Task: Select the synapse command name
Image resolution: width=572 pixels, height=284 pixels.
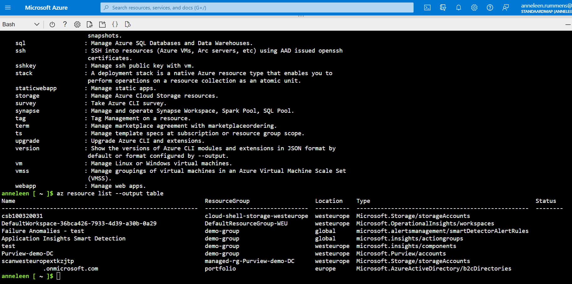Action: pyautogui.click(x=27, y=111)
